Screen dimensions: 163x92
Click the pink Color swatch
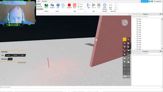tap(75, 5)
